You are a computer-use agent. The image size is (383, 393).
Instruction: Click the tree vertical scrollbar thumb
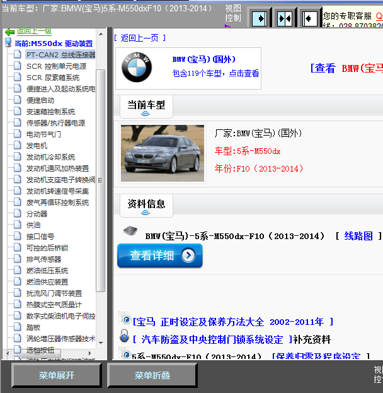[x=101, y=180]
